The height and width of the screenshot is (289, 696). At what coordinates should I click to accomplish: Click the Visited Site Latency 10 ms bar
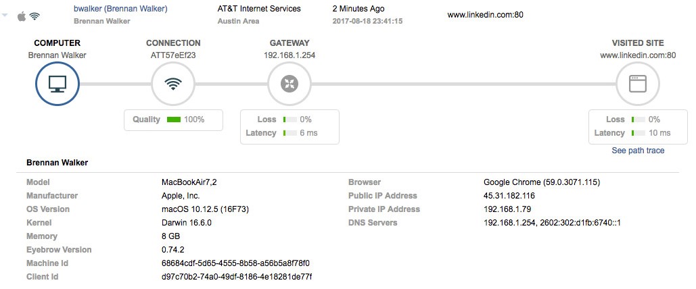click(639, 133)
